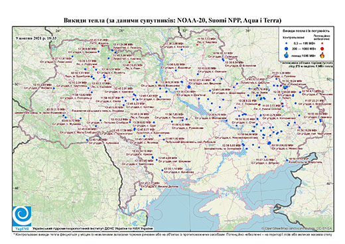The width and height of the screenshot is (345, 244).
Task: Click the date stamp 9 жовтня 2021
Action: pyautogui.click(x=36, y=38)
